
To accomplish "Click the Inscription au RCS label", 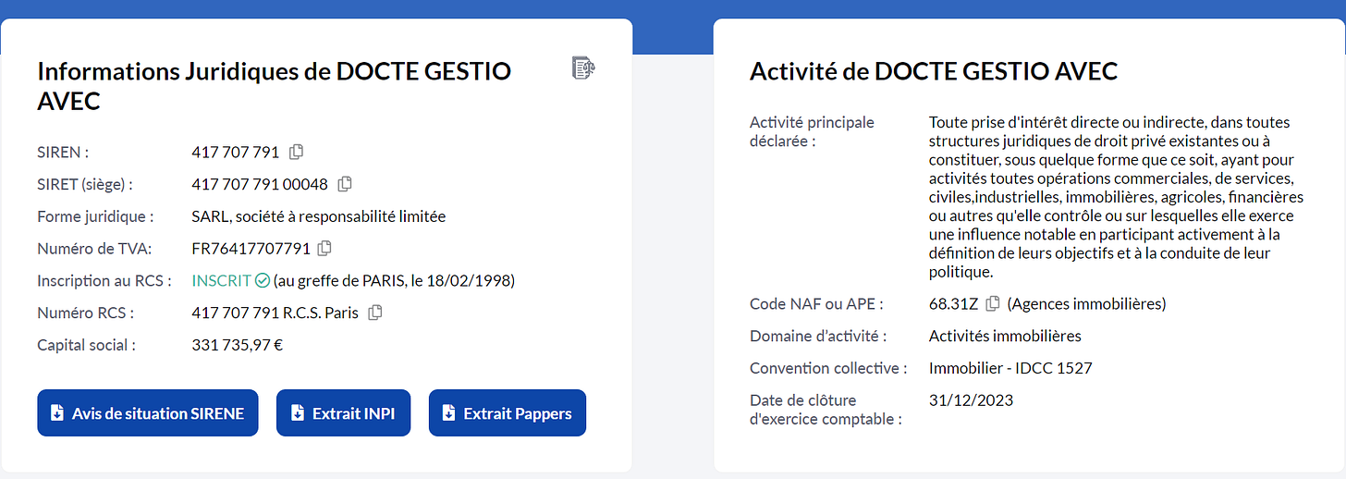I will click(x=104, y=280).
